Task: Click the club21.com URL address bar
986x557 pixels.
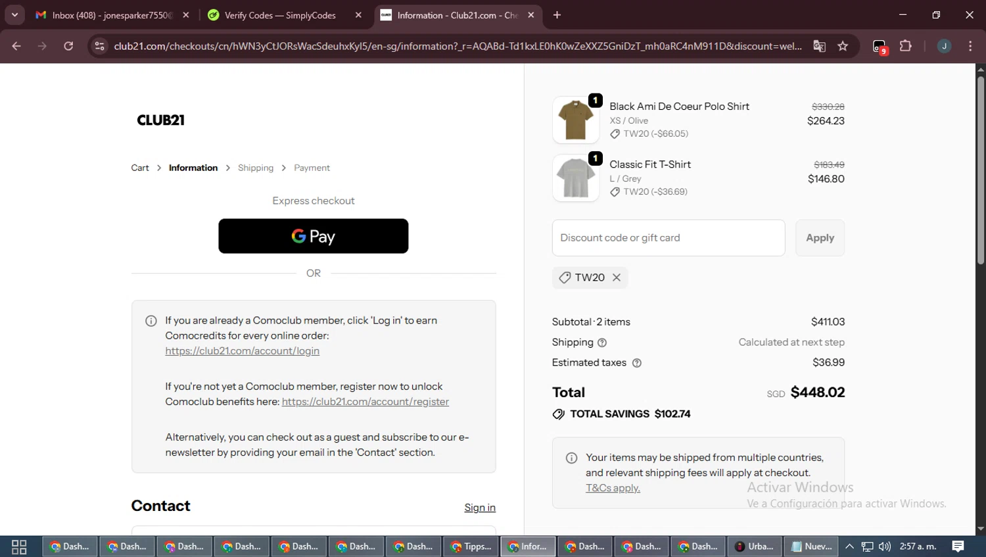Action: [x=458, y=46]
